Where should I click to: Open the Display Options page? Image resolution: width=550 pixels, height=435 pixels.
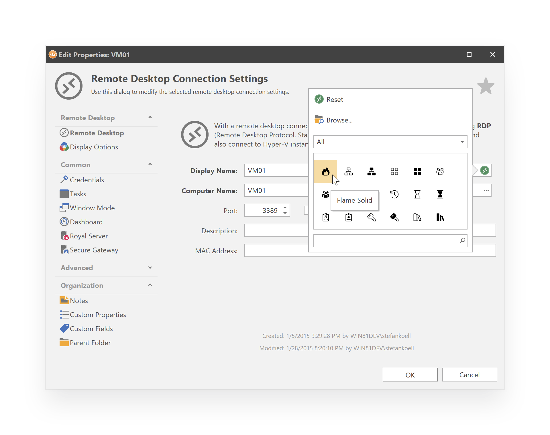[x=89, y=147]
